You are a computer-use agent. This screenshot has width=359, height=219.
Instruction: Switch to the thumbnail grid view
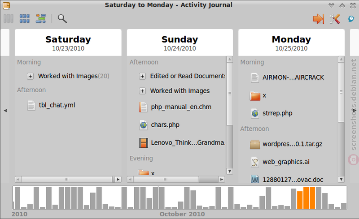point(25,19)
